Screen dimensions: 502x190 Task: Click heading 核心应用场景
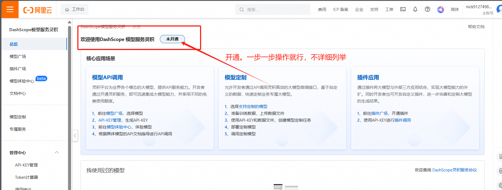[101, 59]
